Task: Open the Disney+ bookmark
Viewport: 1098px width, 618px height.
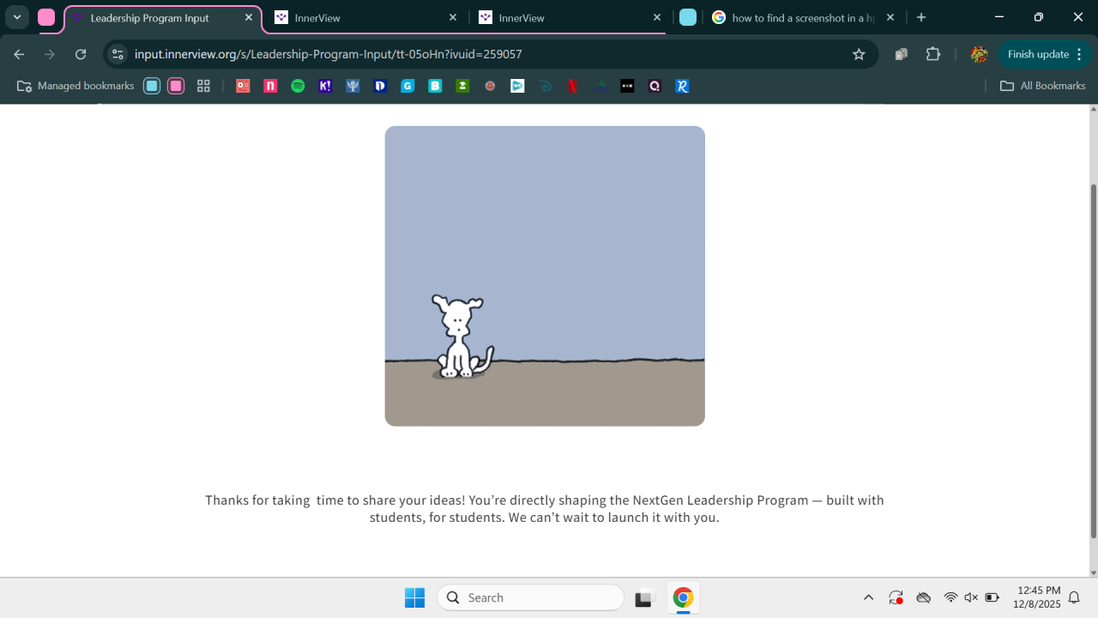Action: click(x=545, y=86)
